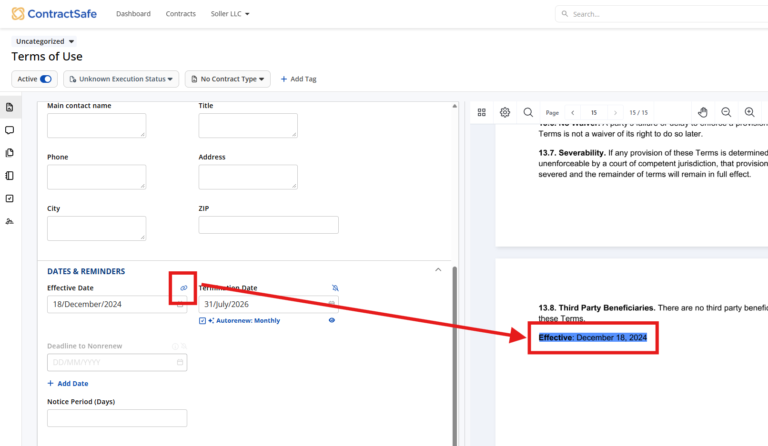Viewport: 768px width, 446px height.
Task: Uncheck the Autorenew Monthly checkbox
Action: click(202, 321)
